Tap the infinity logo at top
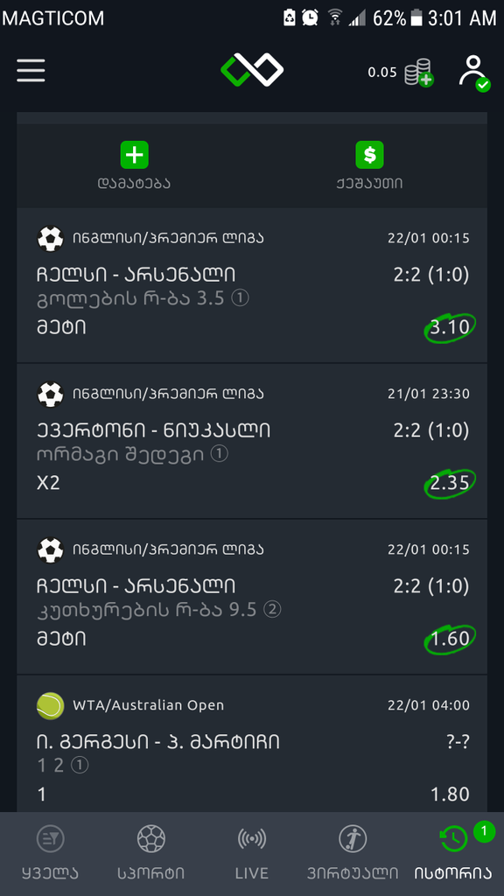504x896 pixels. [x=252, y=70]
